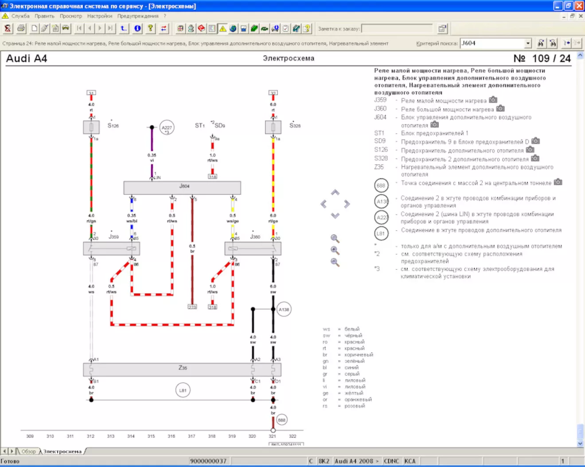Zoom in with plus magnifier icon

click(x=335, y=251)
